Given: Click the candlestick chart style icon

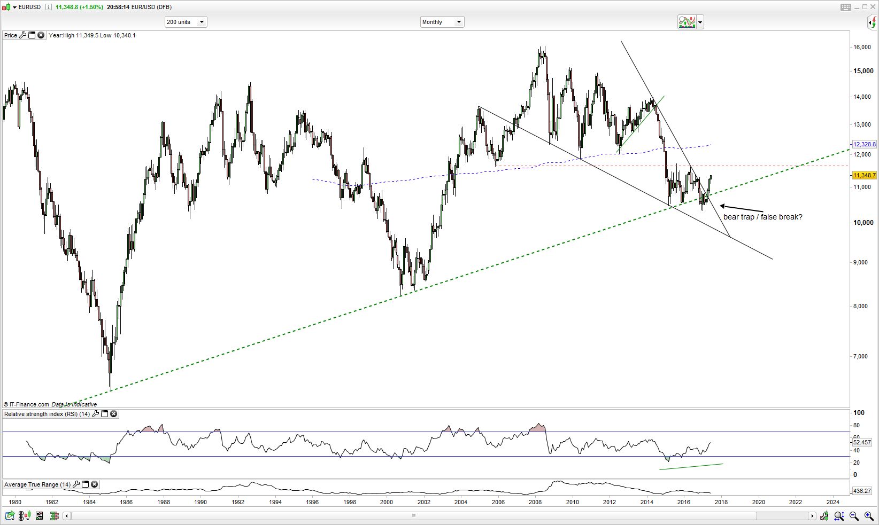Looking at the screenshot, I should coord(6,7).
